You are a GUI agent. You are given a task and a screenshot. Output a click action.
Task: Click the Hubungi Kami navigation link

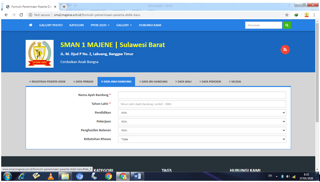click(150, 25)
